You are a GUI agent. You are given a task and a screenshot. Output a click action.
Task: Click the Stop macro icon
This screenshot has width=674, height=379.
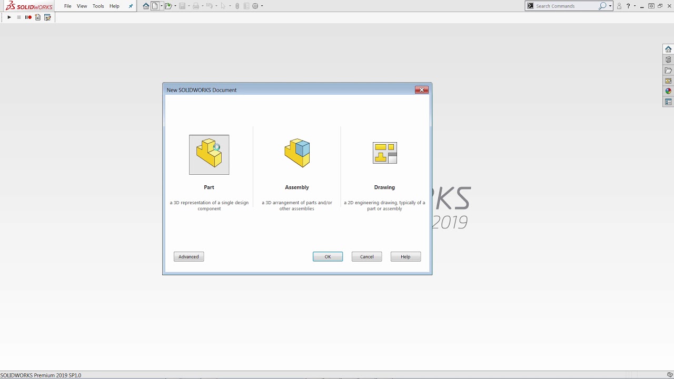tap(19, 17)
